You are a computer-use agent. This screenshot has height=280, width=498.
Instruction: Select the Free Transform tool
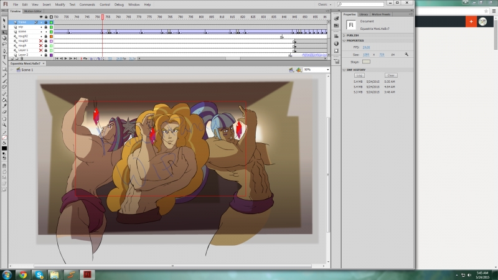[x=4, y=32]
